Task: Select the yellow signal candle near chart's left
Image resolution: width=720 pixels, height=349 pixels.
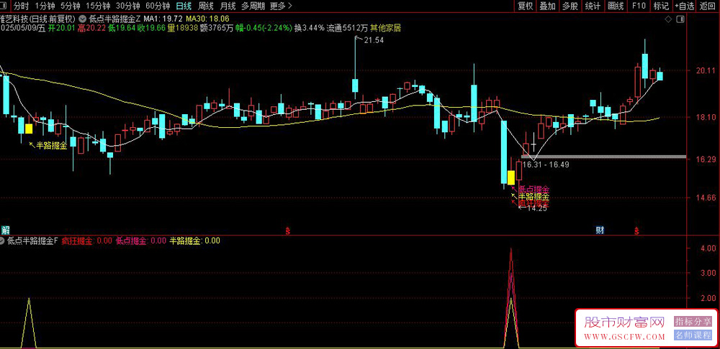Action: (29, 129)
